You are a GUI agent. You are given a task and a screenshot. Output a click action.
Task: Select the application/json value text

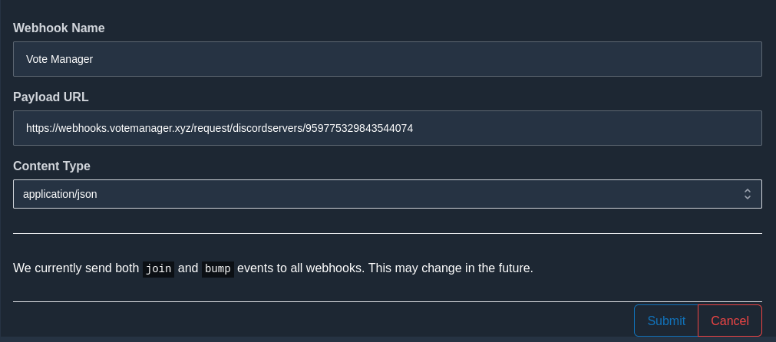60,194
